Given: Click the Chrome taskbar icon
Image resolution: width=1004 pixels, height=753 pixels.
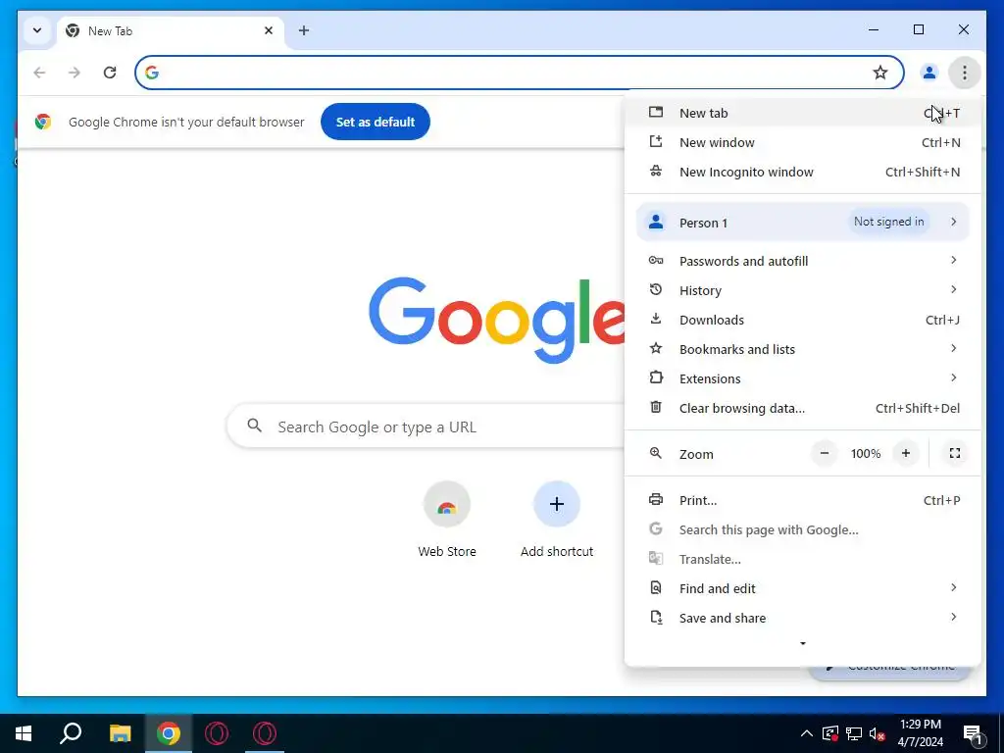Looking at the screenshot, I should coord(168,733).
